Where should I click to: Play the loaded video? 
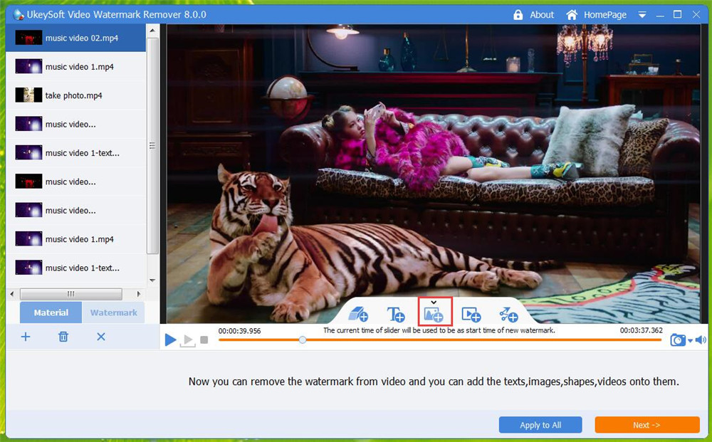171,340
